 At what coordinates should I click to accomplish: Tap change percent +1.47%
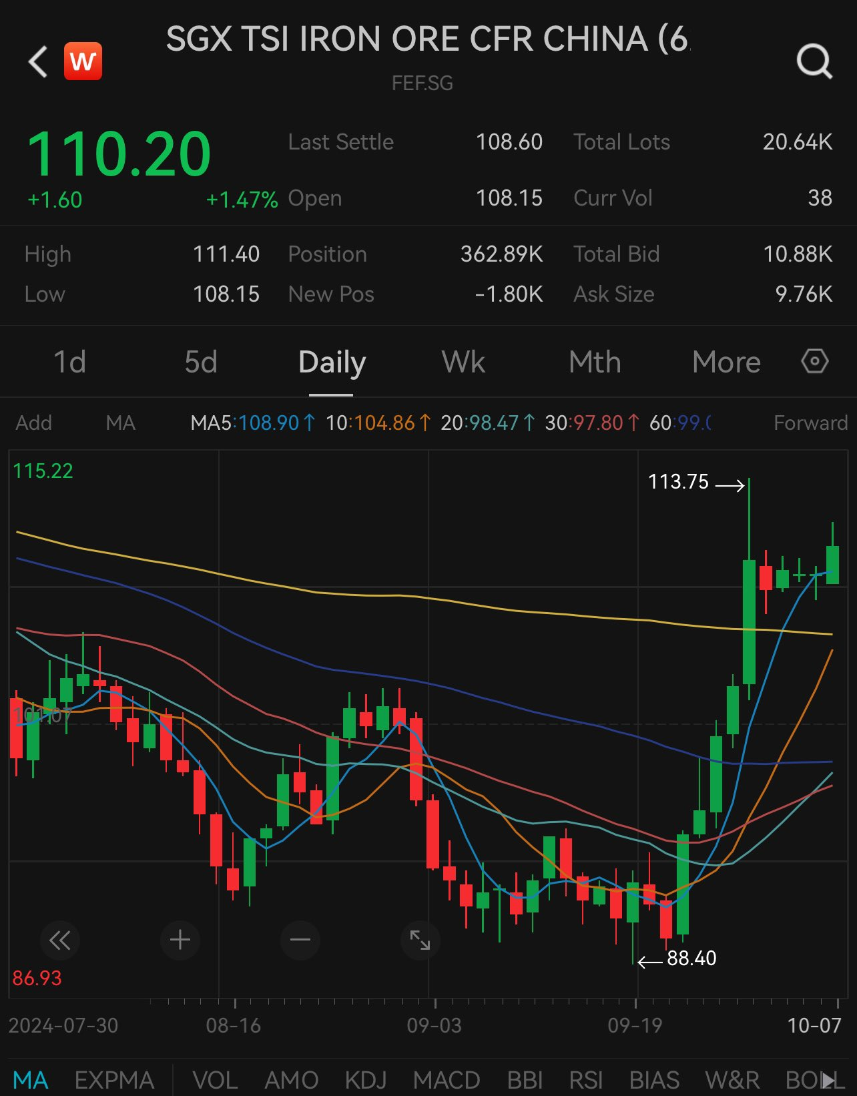(242, 200)
